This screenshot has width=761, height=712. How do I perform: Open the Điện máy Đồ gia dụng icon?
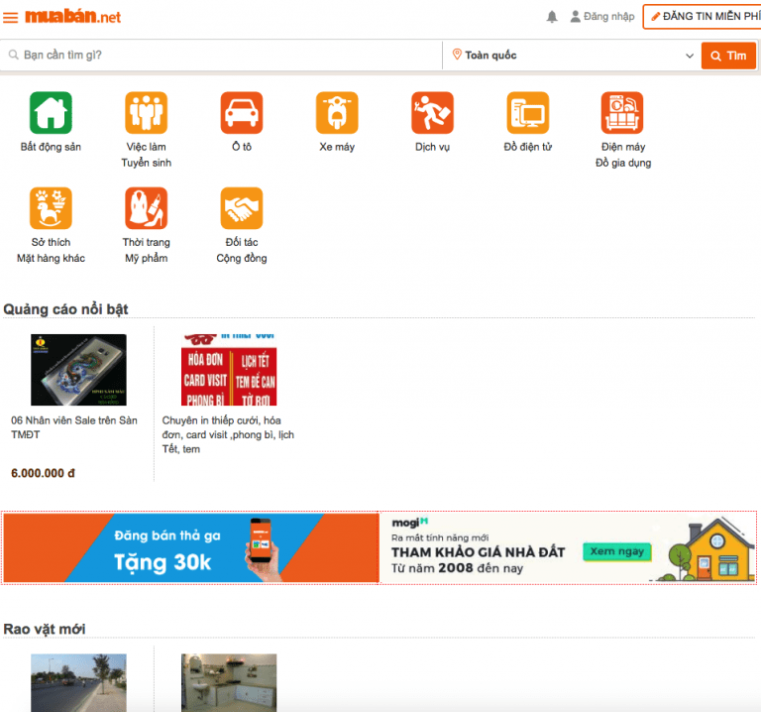click(622, 113)
